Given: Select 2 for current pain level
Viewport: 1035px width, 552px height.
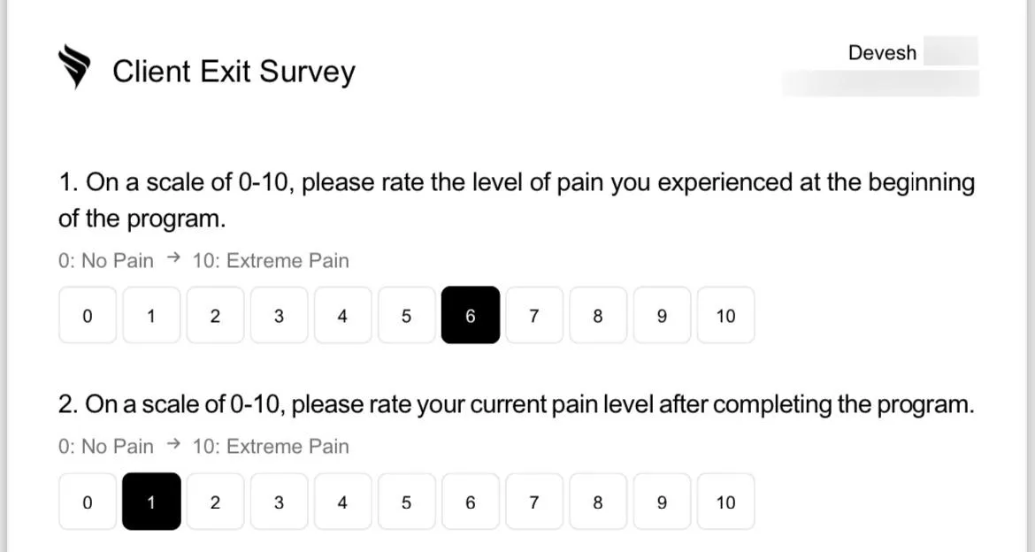Looking at the screenshot, I should [215, 502].
